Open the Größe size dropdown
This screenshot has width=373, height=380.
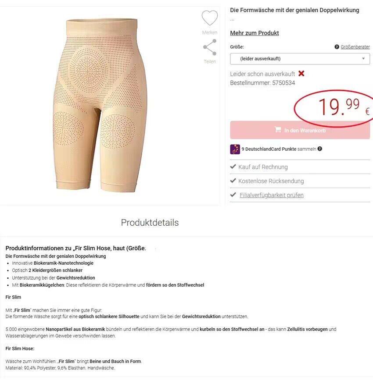click(300, 59)
